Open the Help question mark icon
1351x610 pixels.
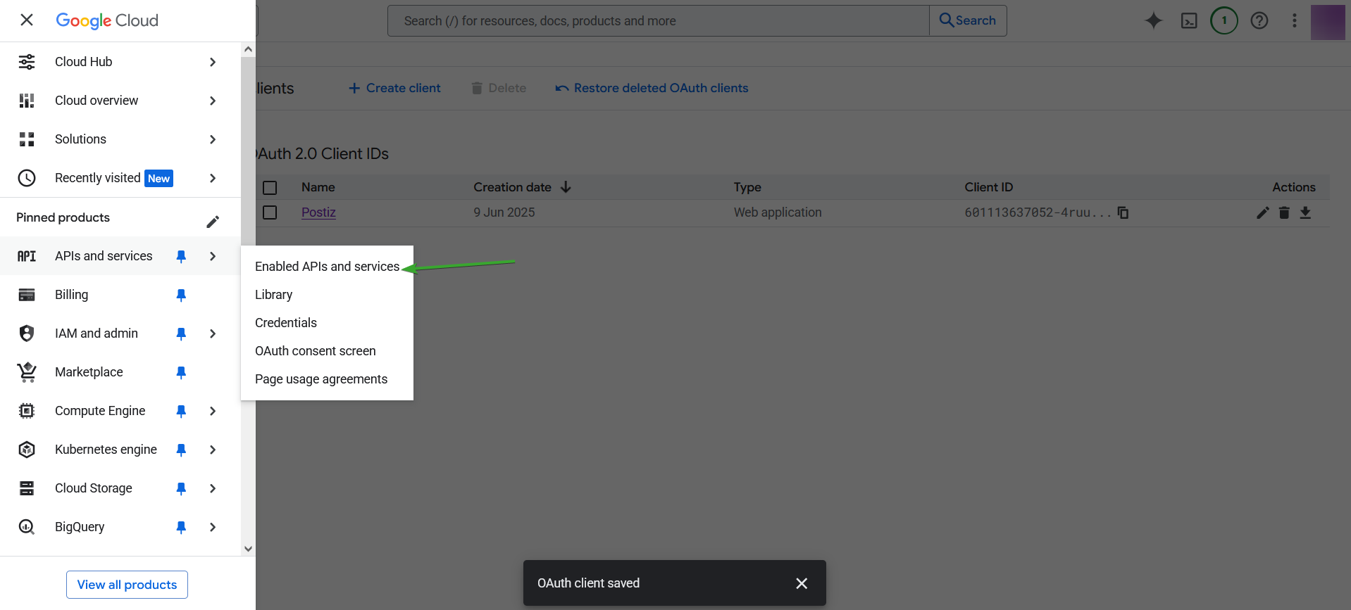pos(1259,21)
